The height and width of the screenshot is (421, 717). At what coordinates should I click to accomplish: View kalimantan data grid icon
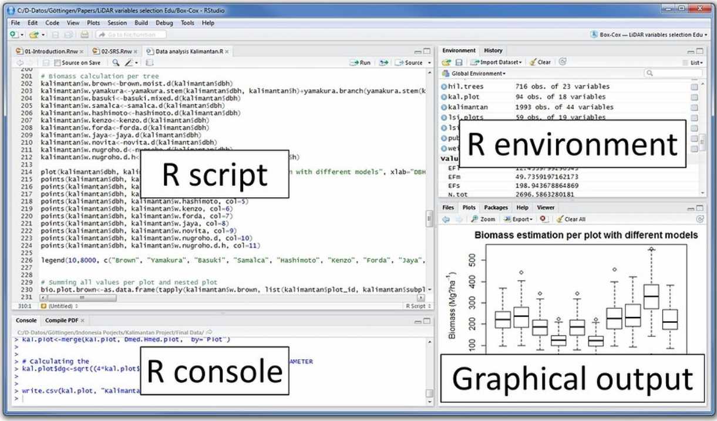pyautogui.click(x=695, y=107)
